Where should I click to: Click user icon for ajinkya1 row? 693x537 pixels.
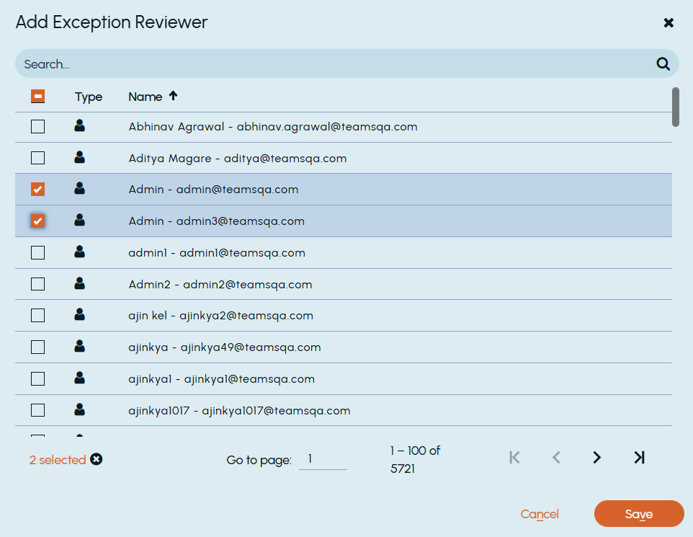click(79, 378)
